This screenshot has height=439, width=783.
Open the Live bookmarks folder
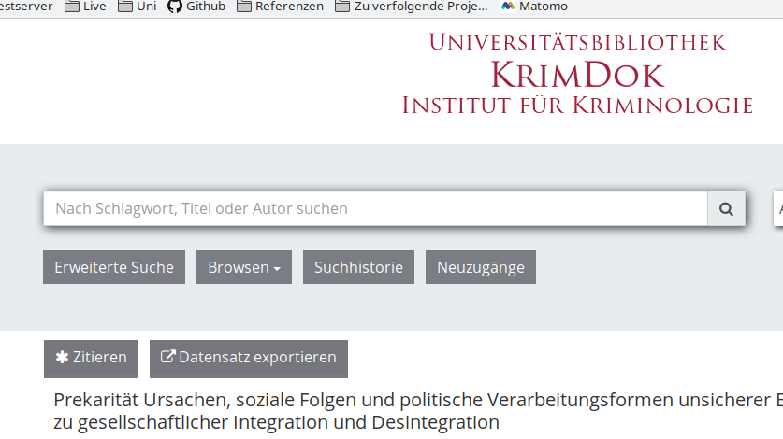click(85, 7)
